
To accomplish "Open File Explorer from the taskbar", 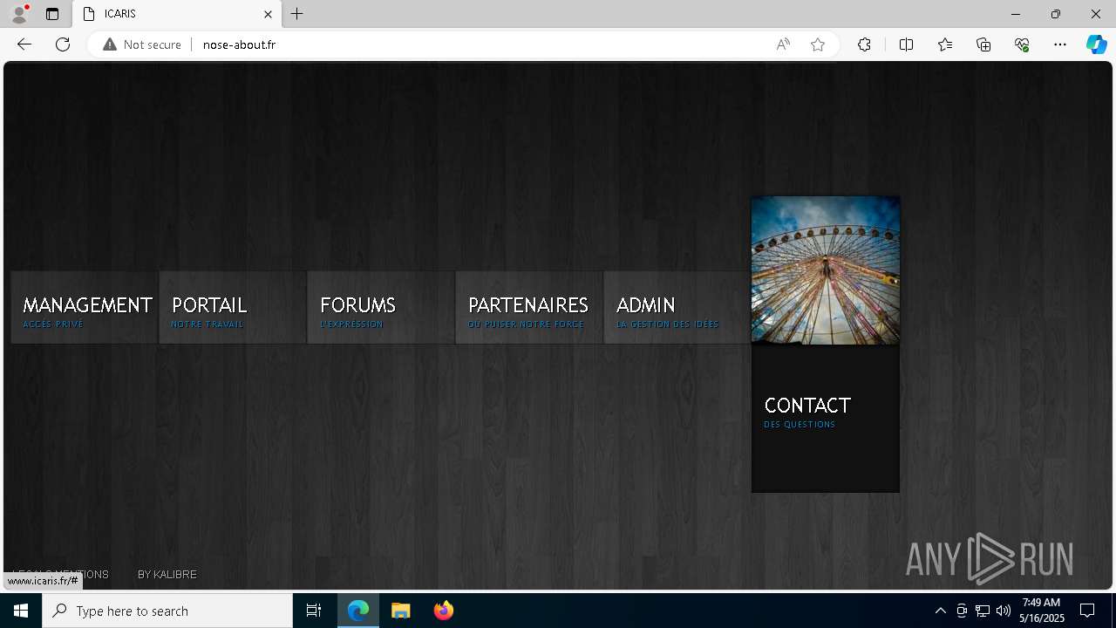I will (x=401, y=611).
